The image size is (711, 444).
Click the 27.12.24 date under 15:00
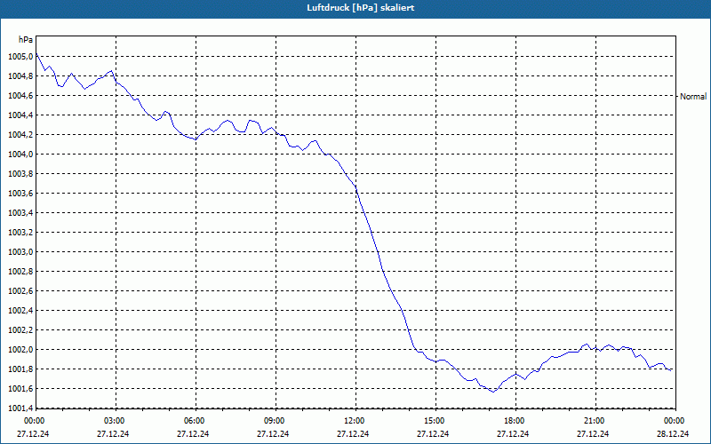[x=433, y=433]
